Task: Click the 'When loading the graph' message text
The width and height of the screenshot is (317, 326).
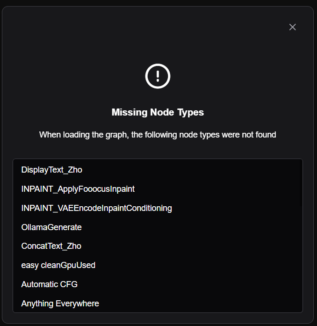Action: pyautogui.click(x=158, y=135)
